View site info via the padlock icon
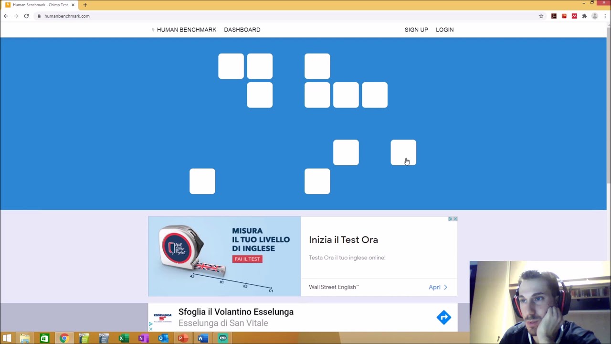611x344 pixels. click(39, 16)
